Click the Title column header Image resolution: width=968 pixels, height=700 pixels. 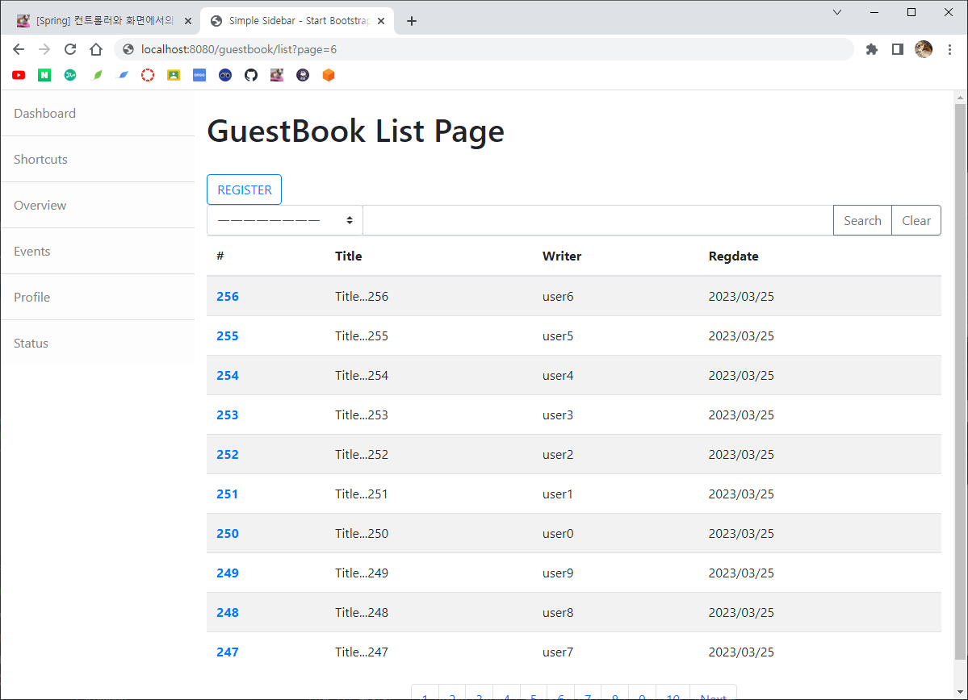click(349, 256)
